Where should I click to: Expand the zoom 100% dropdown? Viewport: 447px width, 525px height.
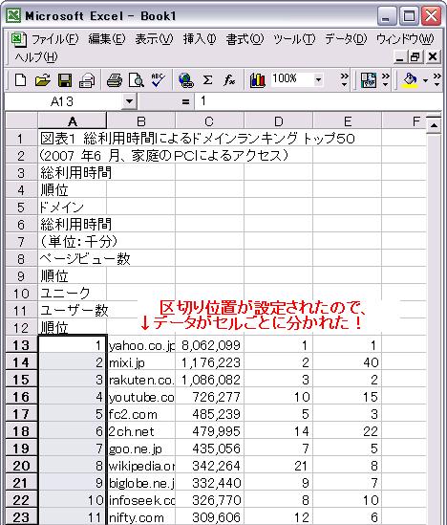click(318, 80)
